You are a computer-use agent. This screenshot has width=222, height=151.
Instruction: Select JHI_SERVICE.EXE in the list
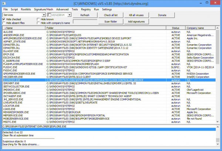click(109, 99)
